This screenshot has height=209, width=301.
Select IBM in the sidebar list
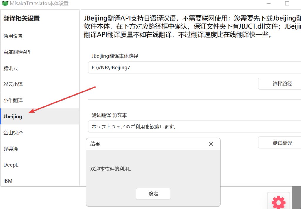[8, 181]
